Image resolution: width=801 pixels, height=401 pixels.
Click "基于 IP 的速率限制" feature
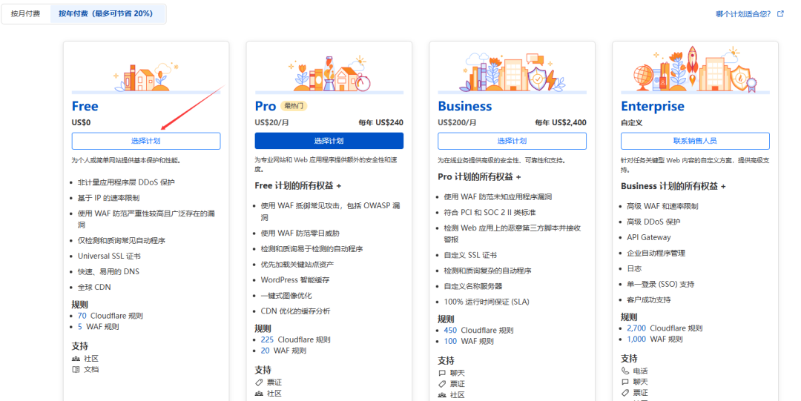point(108,198)
